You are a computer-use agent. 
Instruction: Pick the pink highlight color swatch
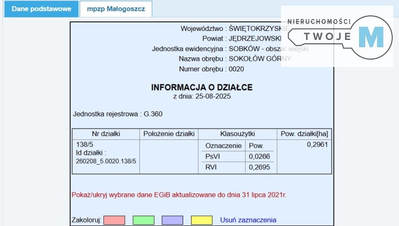(x=114, y=220)
